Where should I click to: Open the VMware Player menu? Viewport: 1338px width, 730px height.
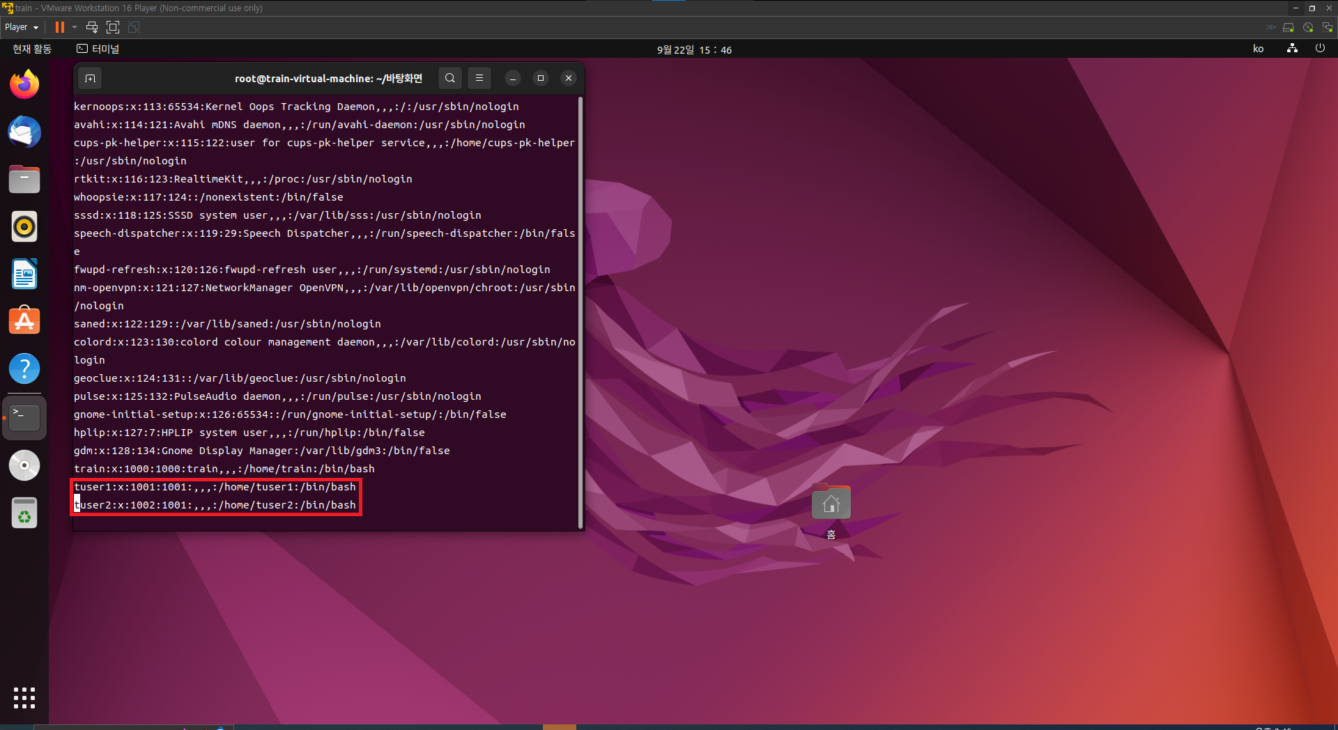[21, 27]
